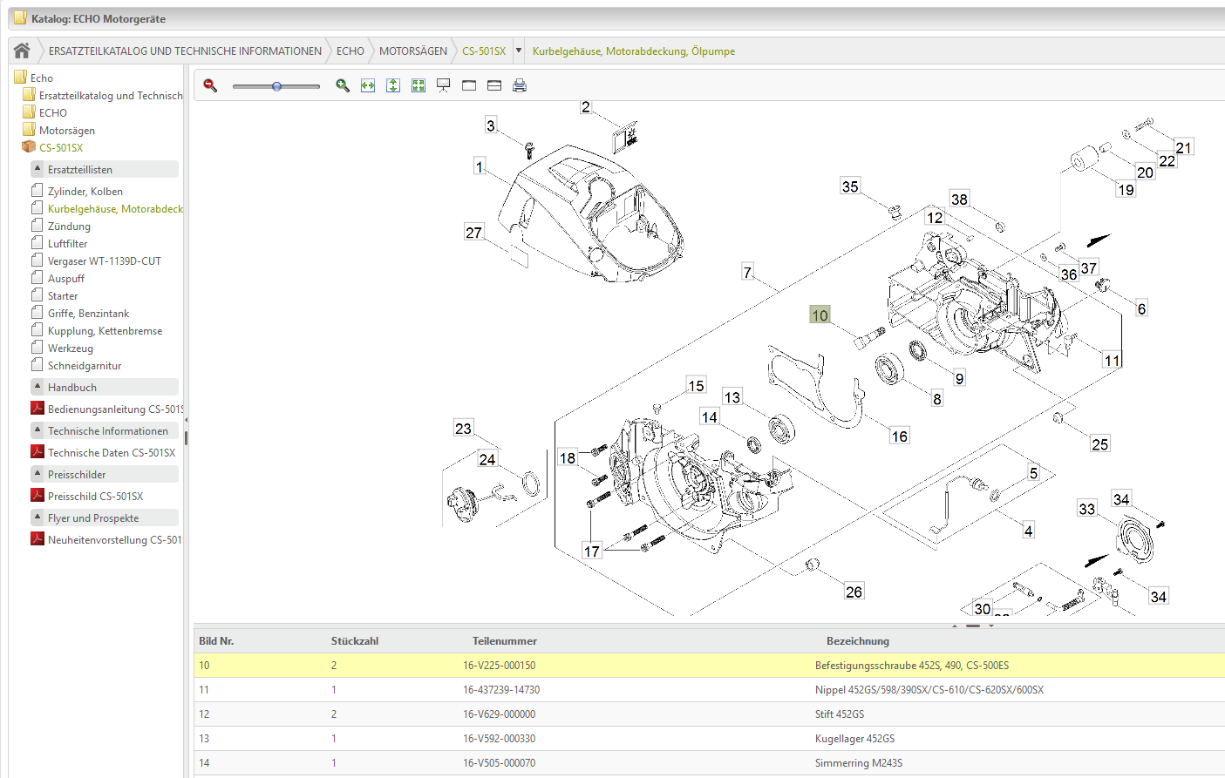
Task: Open the Zylinder, Kolben parts list
Action: (x=85, y=192)
